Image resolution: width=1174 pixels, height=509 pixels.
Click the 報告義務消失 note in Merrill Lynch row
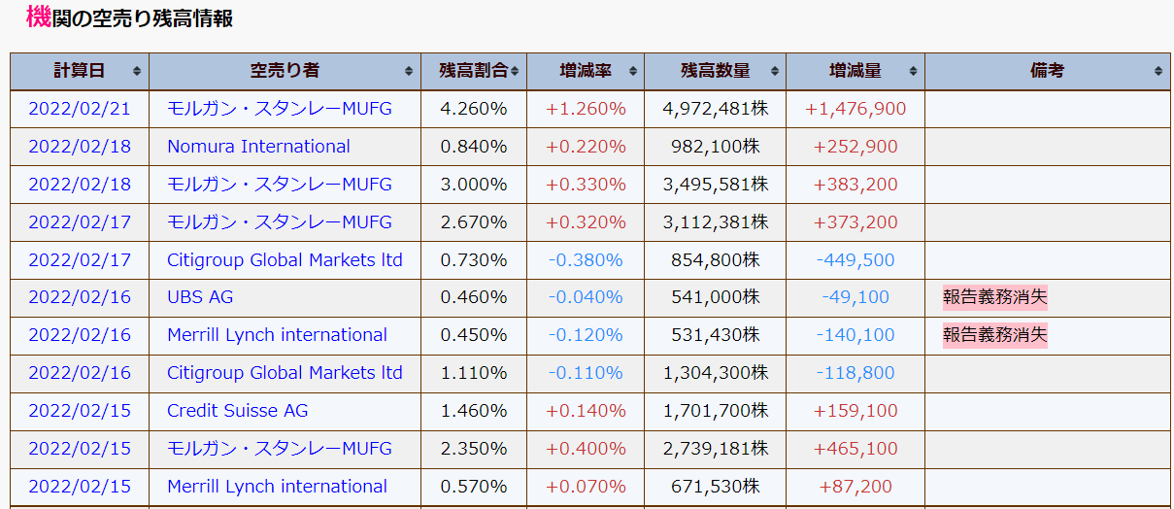pyautogui.click(x=994, y=335)
